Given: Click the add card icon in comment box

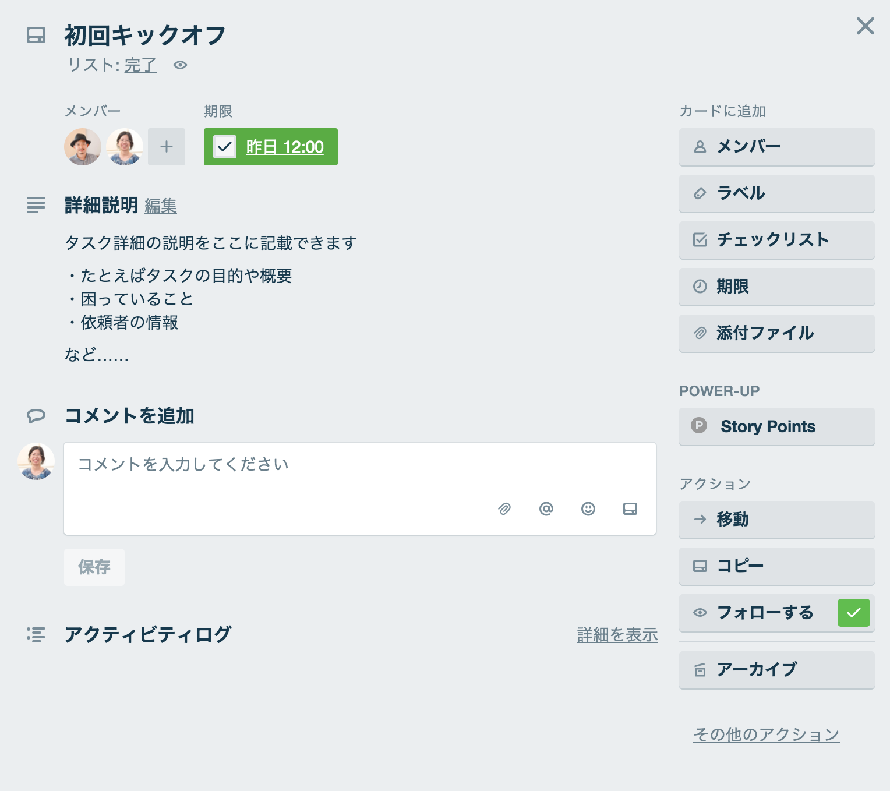Looking at the screenshot, I should tap(630, 509).
